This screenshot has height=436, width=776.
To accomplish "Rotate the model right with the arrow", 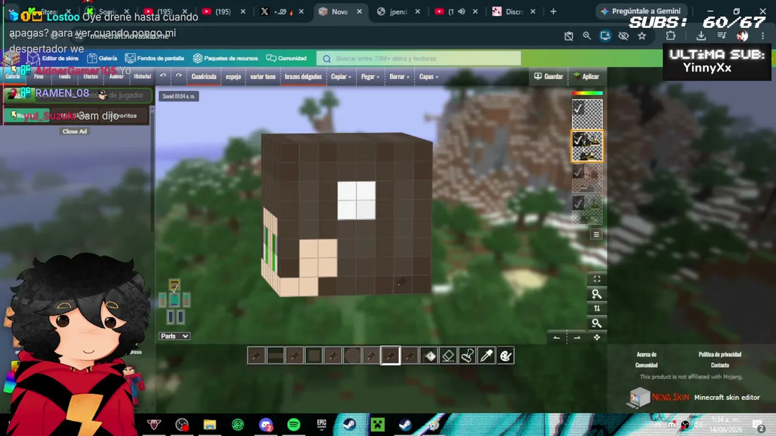I will tap(577, 337).
